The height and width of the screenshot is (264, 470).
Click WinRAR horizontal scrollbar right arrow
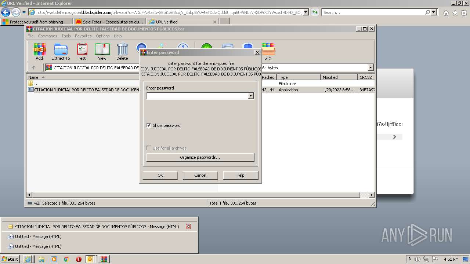coord(371,195)
